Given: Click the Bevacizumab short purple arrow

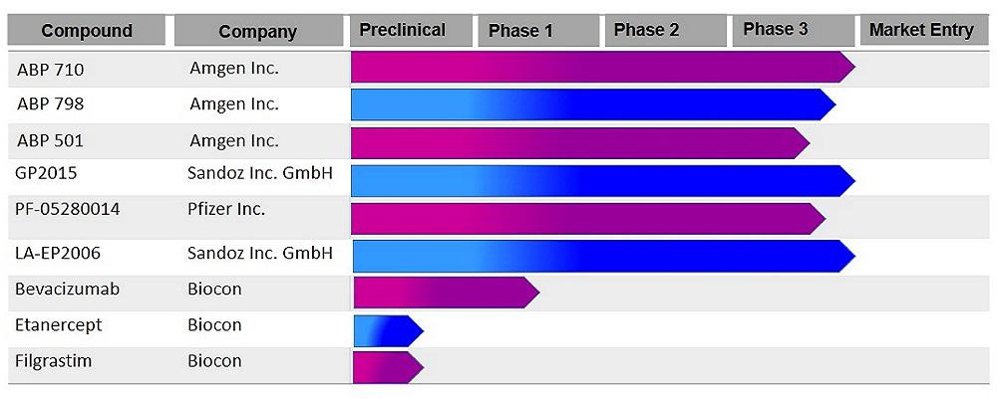Looking at the screenshot, I should pyautogui.click(x=447, y=293).
